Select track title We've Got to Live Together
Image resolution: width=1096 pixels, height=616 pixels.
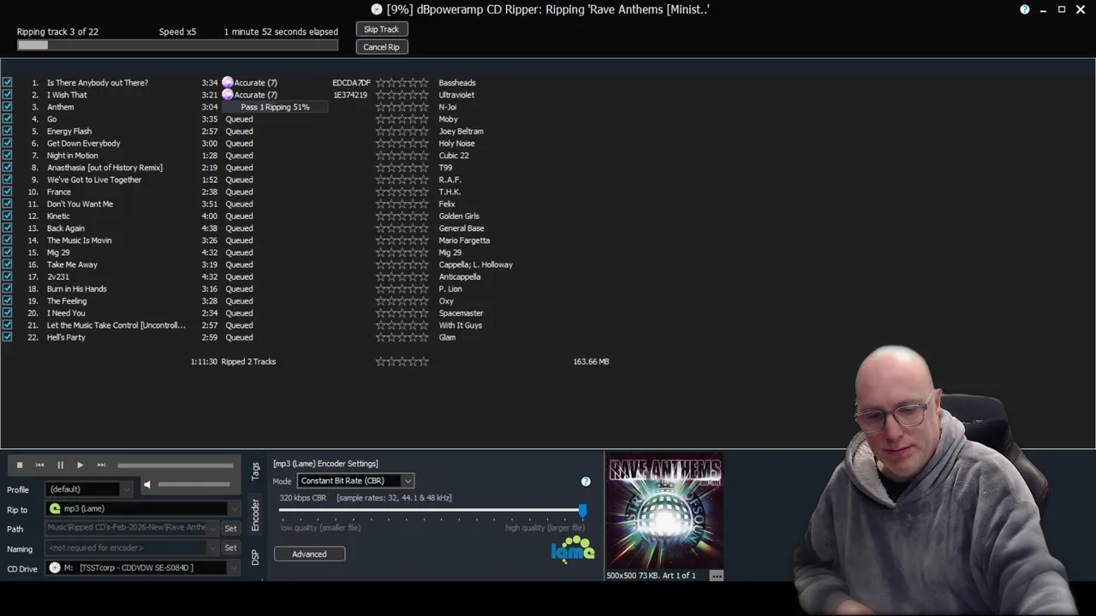(94, 180)
